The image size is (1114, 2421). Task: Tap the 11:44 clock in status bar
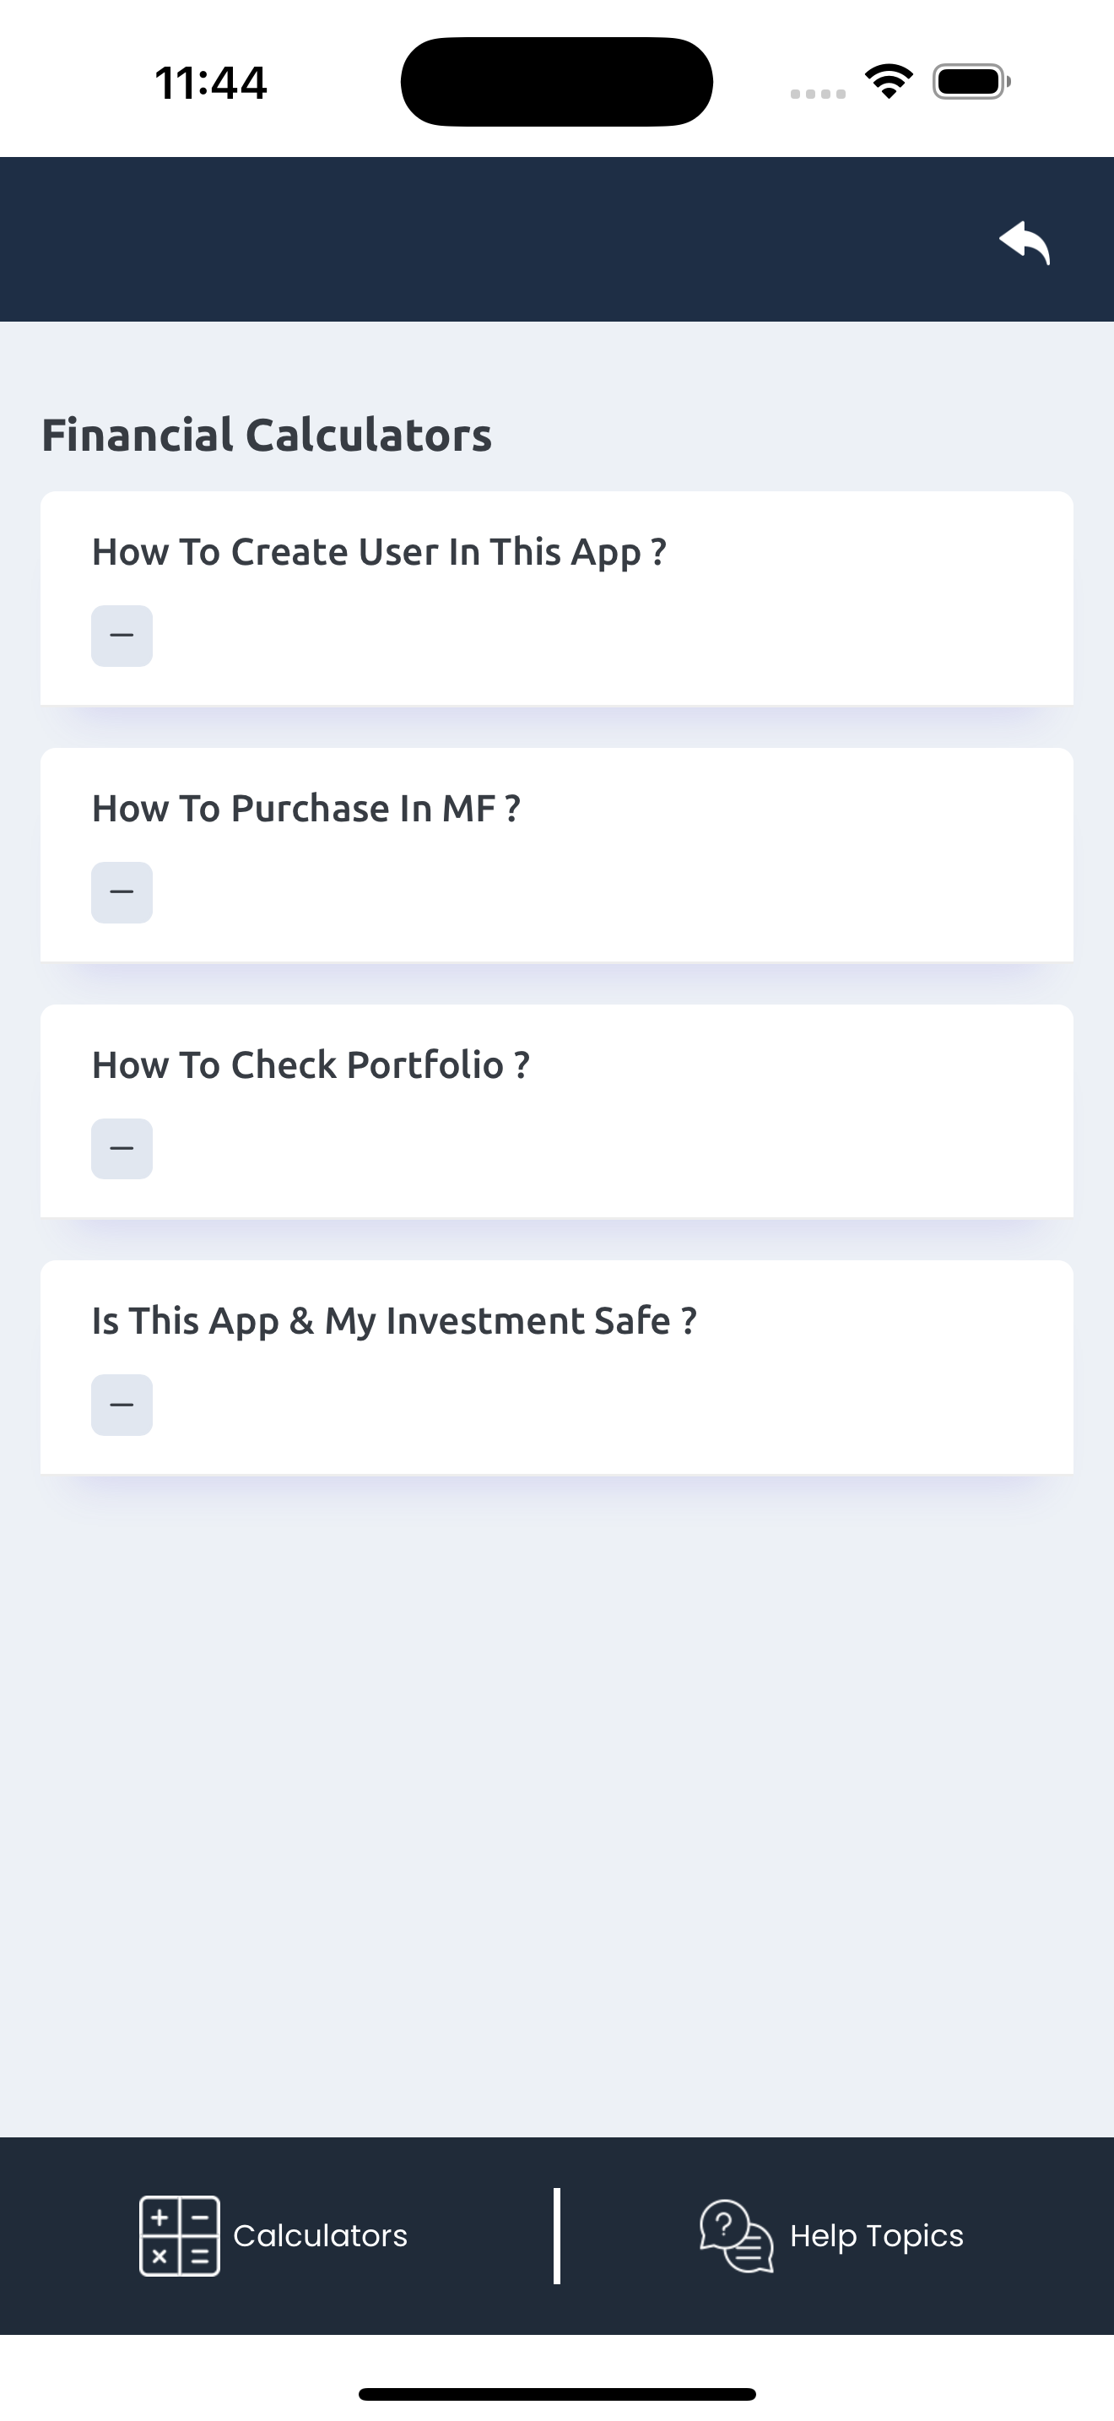pyautogui.click(x=210, y=83)
